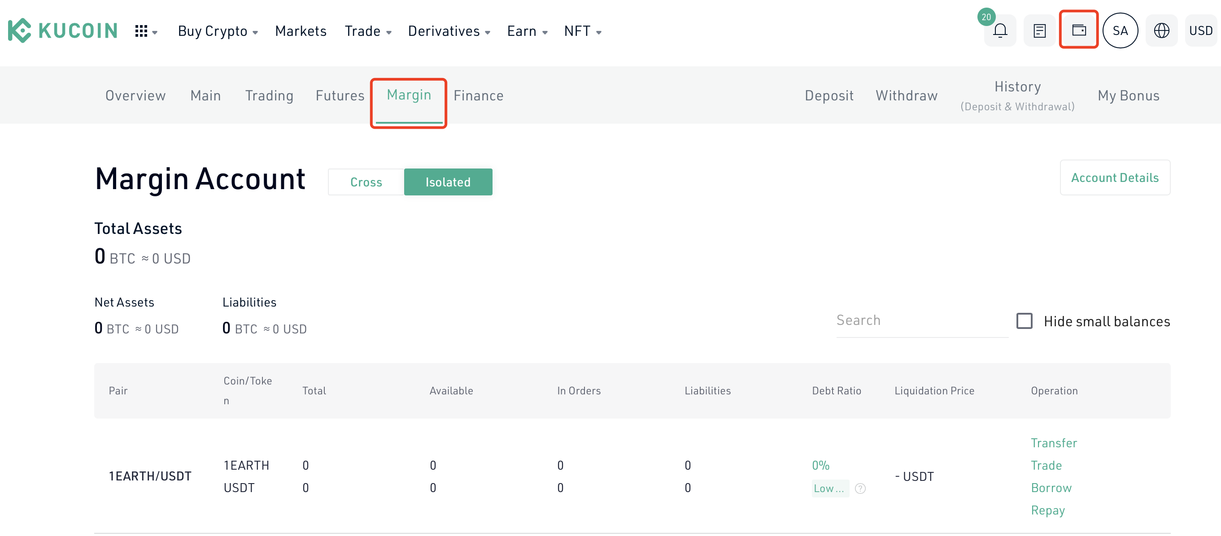The image size is (1221, 536).
Task: Expand the Trade dropdown menu
Action: (x=368, y=31)
